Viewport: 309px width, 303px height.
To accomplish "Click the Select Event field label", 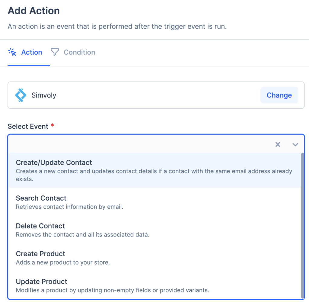I will [x=28, y=127].
